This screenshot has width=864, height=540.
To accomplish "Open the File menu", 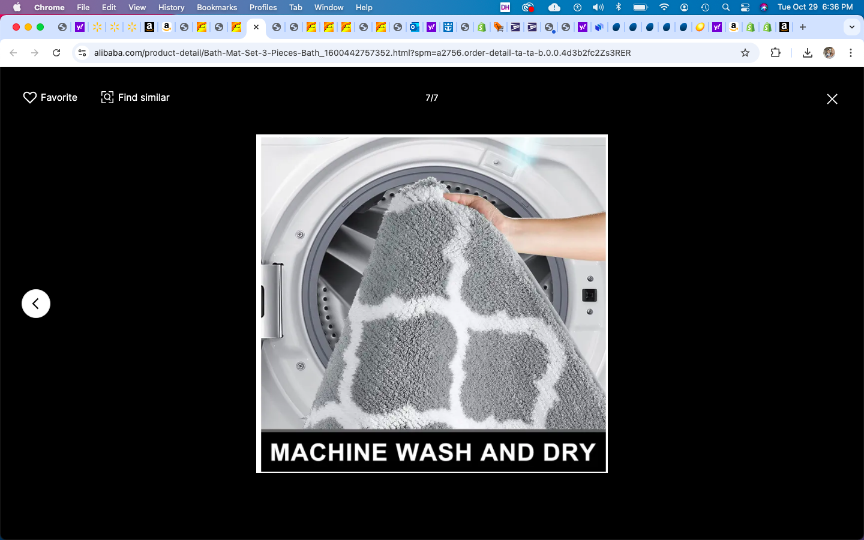I will click(x=83, y=7).
